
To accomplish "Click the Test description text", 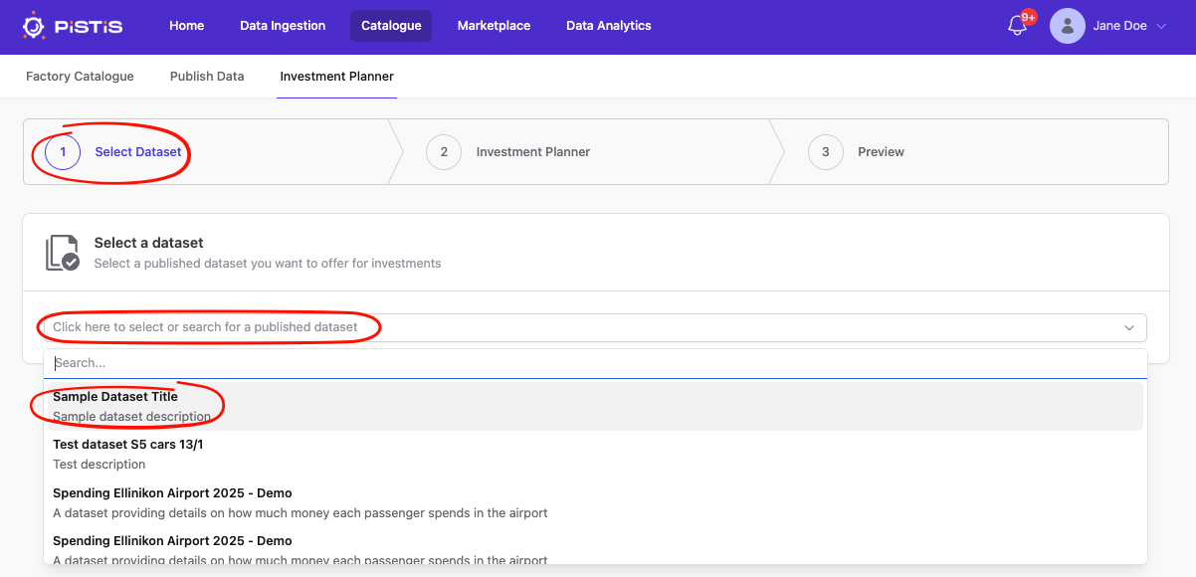I will (100, 465).
